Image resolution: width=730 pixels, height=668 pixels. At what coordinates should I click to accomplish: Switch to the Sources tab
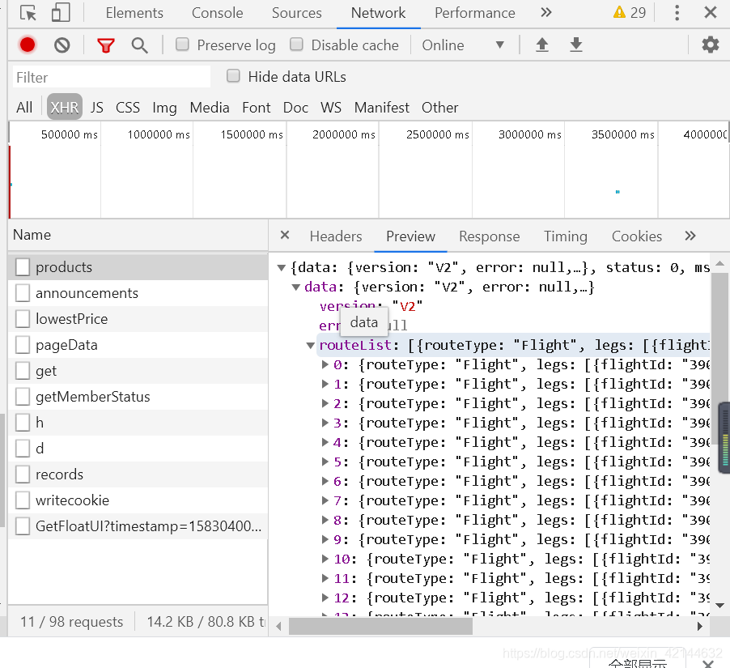click(296, 13)
